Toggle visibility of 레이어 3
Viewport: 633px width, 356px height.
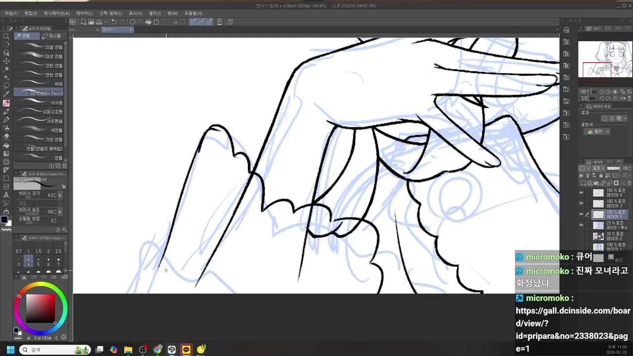pyautogui.click(x=581, y=203)
